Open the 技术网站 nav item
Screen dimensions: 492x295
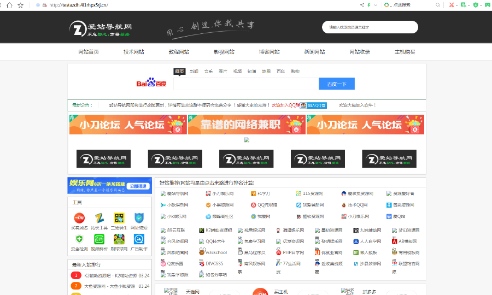pos(134,52)
